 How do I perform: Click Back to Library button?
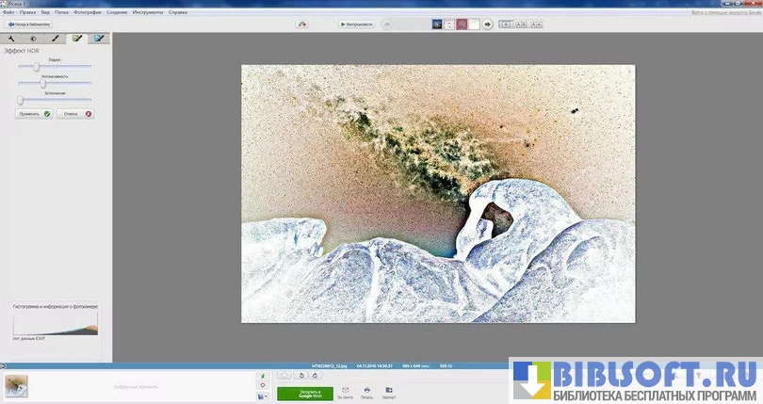29,24
